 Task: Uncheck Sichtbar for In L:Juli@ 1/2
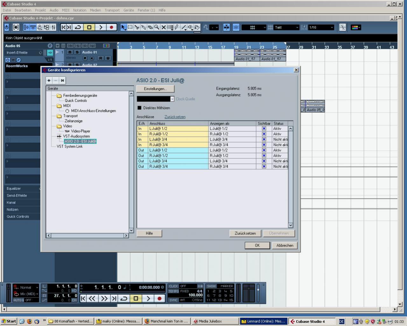pyautogui.click(x=264, y=129)
